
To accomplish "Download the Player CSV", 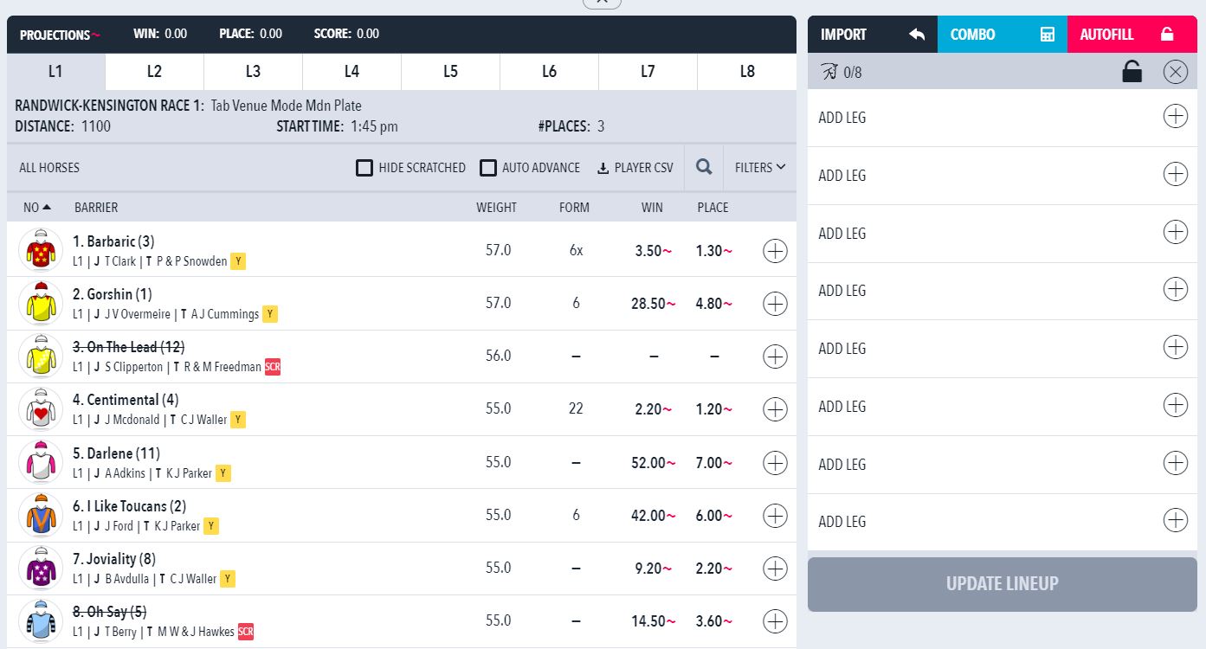I will [635, 168].
